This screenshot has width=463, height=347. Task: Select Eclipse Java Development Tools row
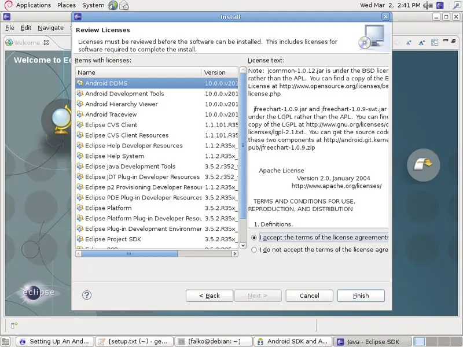coord(157,167)
